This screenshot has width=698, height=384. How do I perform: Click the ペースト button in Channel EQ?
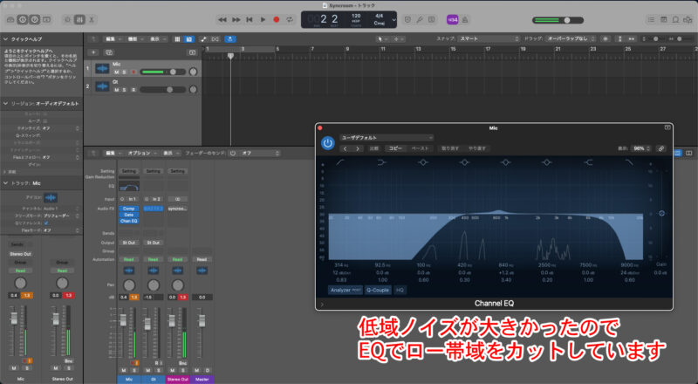pos(420,148)
